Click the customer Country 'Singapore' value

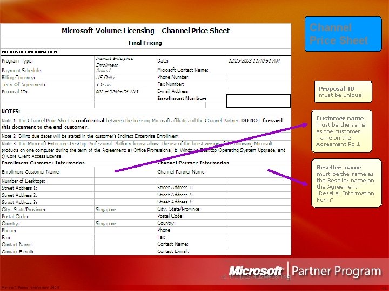click(106, 224)
